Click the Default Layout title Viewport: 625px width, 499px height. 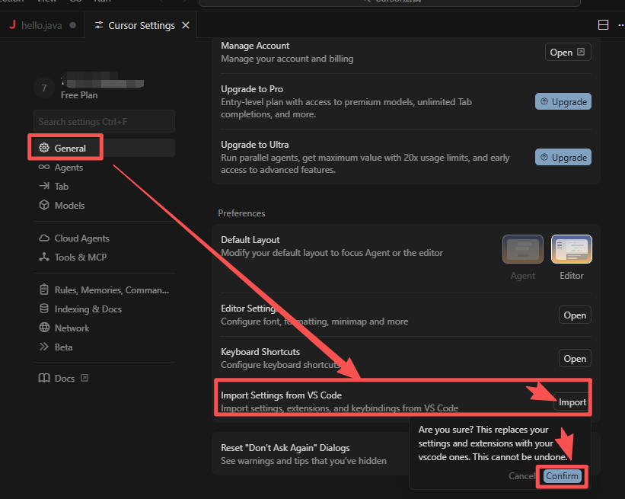point(250,240)
